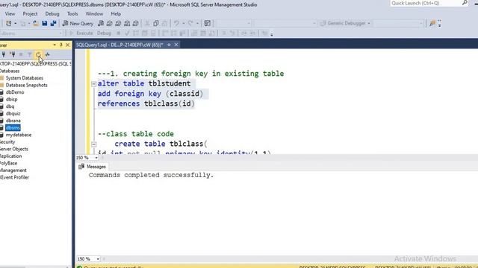478x268 pixels.
Task: Click the Analysis Services XMLA Query icon
Action: pos(127,23)
